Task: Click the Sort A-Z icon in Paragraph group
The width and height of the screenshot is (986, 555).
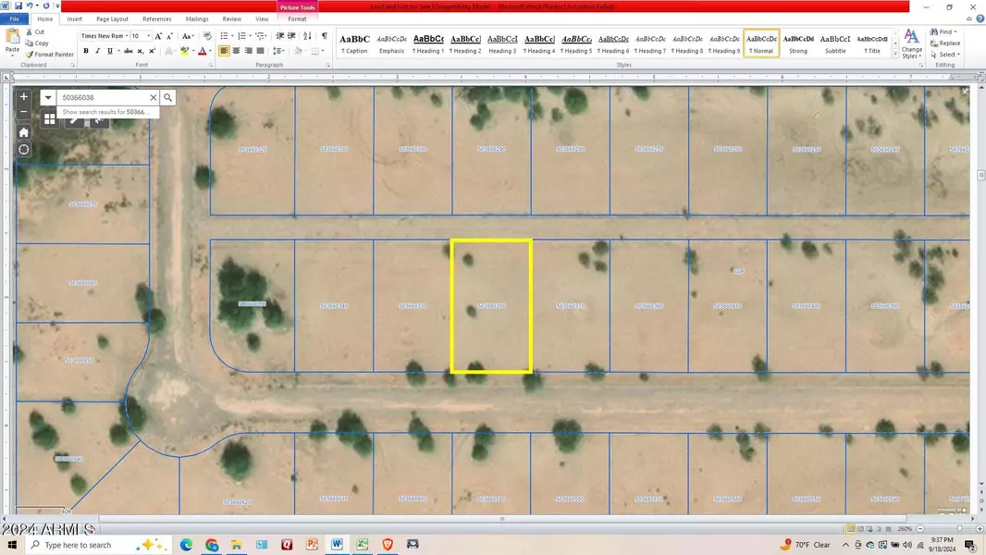Action: (x=308, y=37)
